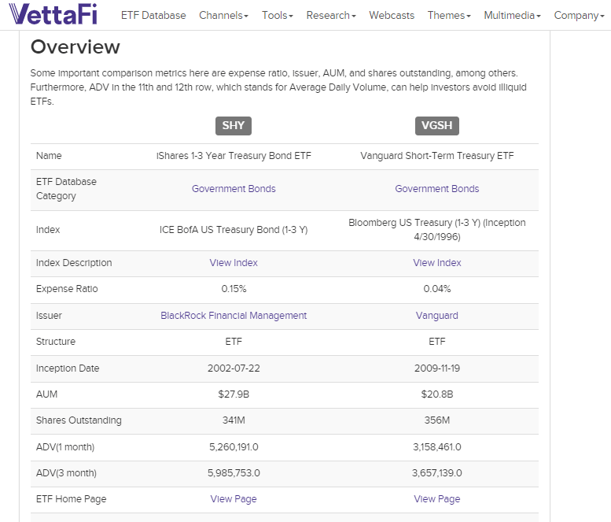Open the ETF Database nav link
The image size is (611, 522).
153,16
